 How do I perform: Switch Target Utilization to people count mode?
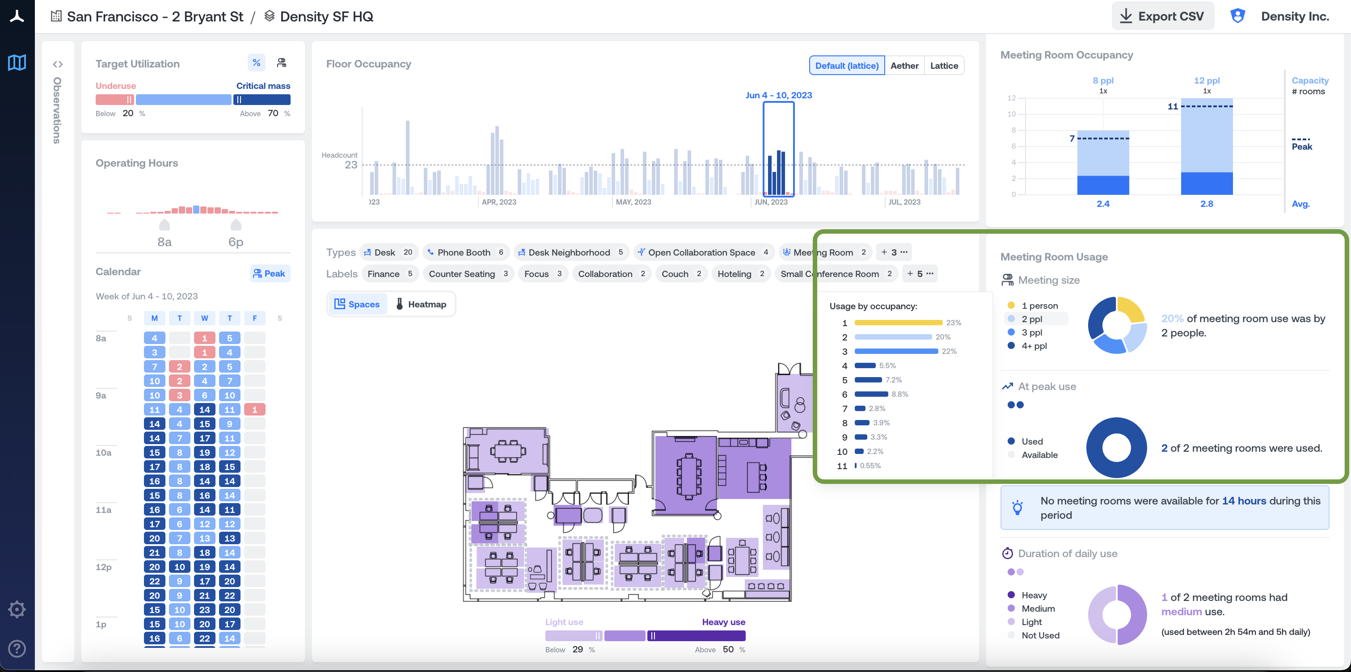coord(282,63)
